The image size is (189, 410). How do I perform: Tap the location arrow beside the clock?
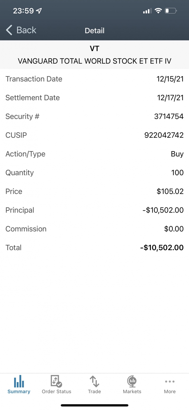point(39,11)
